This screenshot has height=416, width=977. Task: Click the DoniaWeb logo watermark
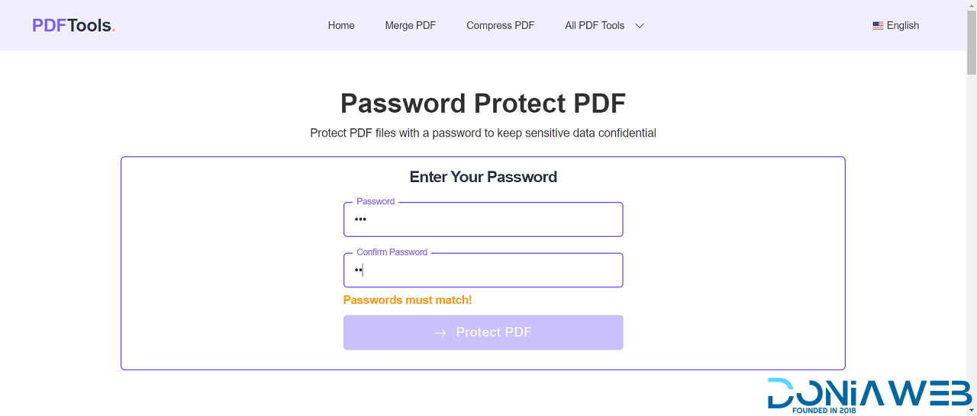pyautogui.click(x=869, y=395)
